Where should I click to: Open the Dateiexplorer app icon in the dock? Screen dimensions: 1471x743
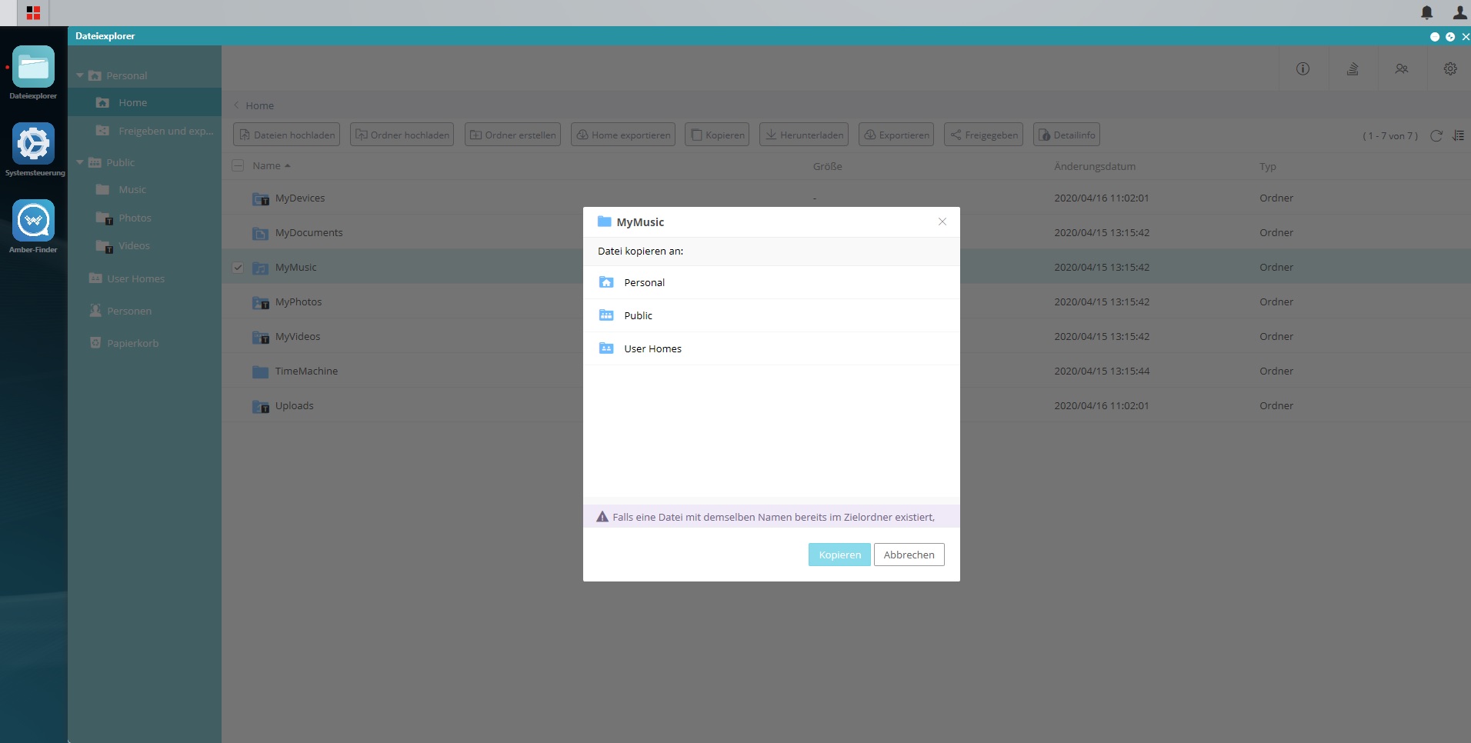point(33,67)
